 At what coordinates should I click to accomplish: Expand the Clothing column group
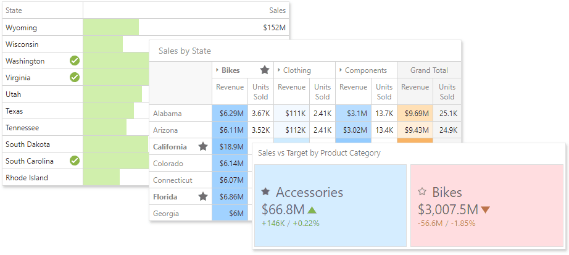pyautogui.click(x=278, y=70)
